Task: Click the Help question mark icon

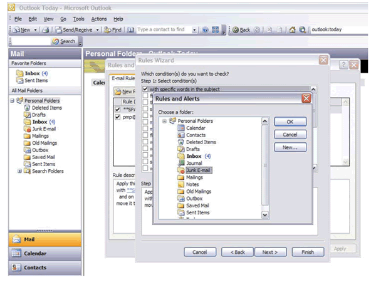Action: pyautogui.click(x=205, y=30)
